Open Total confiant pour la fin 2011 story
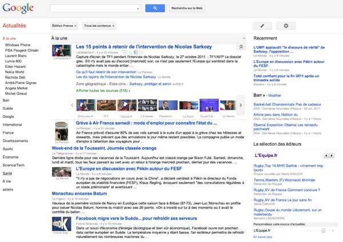The image size is (343, 242). point(286,78)
